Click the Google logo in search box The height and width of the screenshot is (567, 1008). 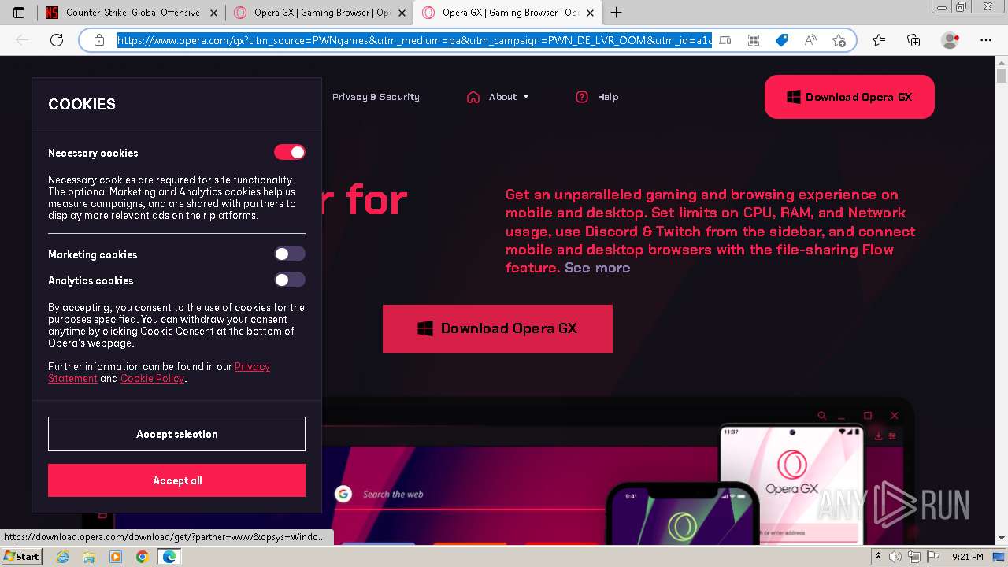pyautogui.click(x=343, y=494)
